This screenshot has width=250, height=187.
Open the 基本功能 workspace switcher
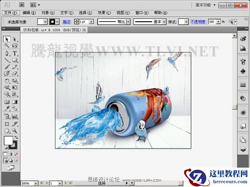click(205, 5)
